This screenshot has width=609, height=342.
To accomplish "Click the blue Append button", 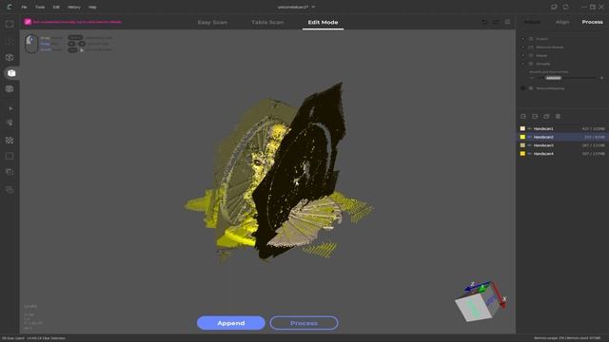I will (x=231, y=323).
